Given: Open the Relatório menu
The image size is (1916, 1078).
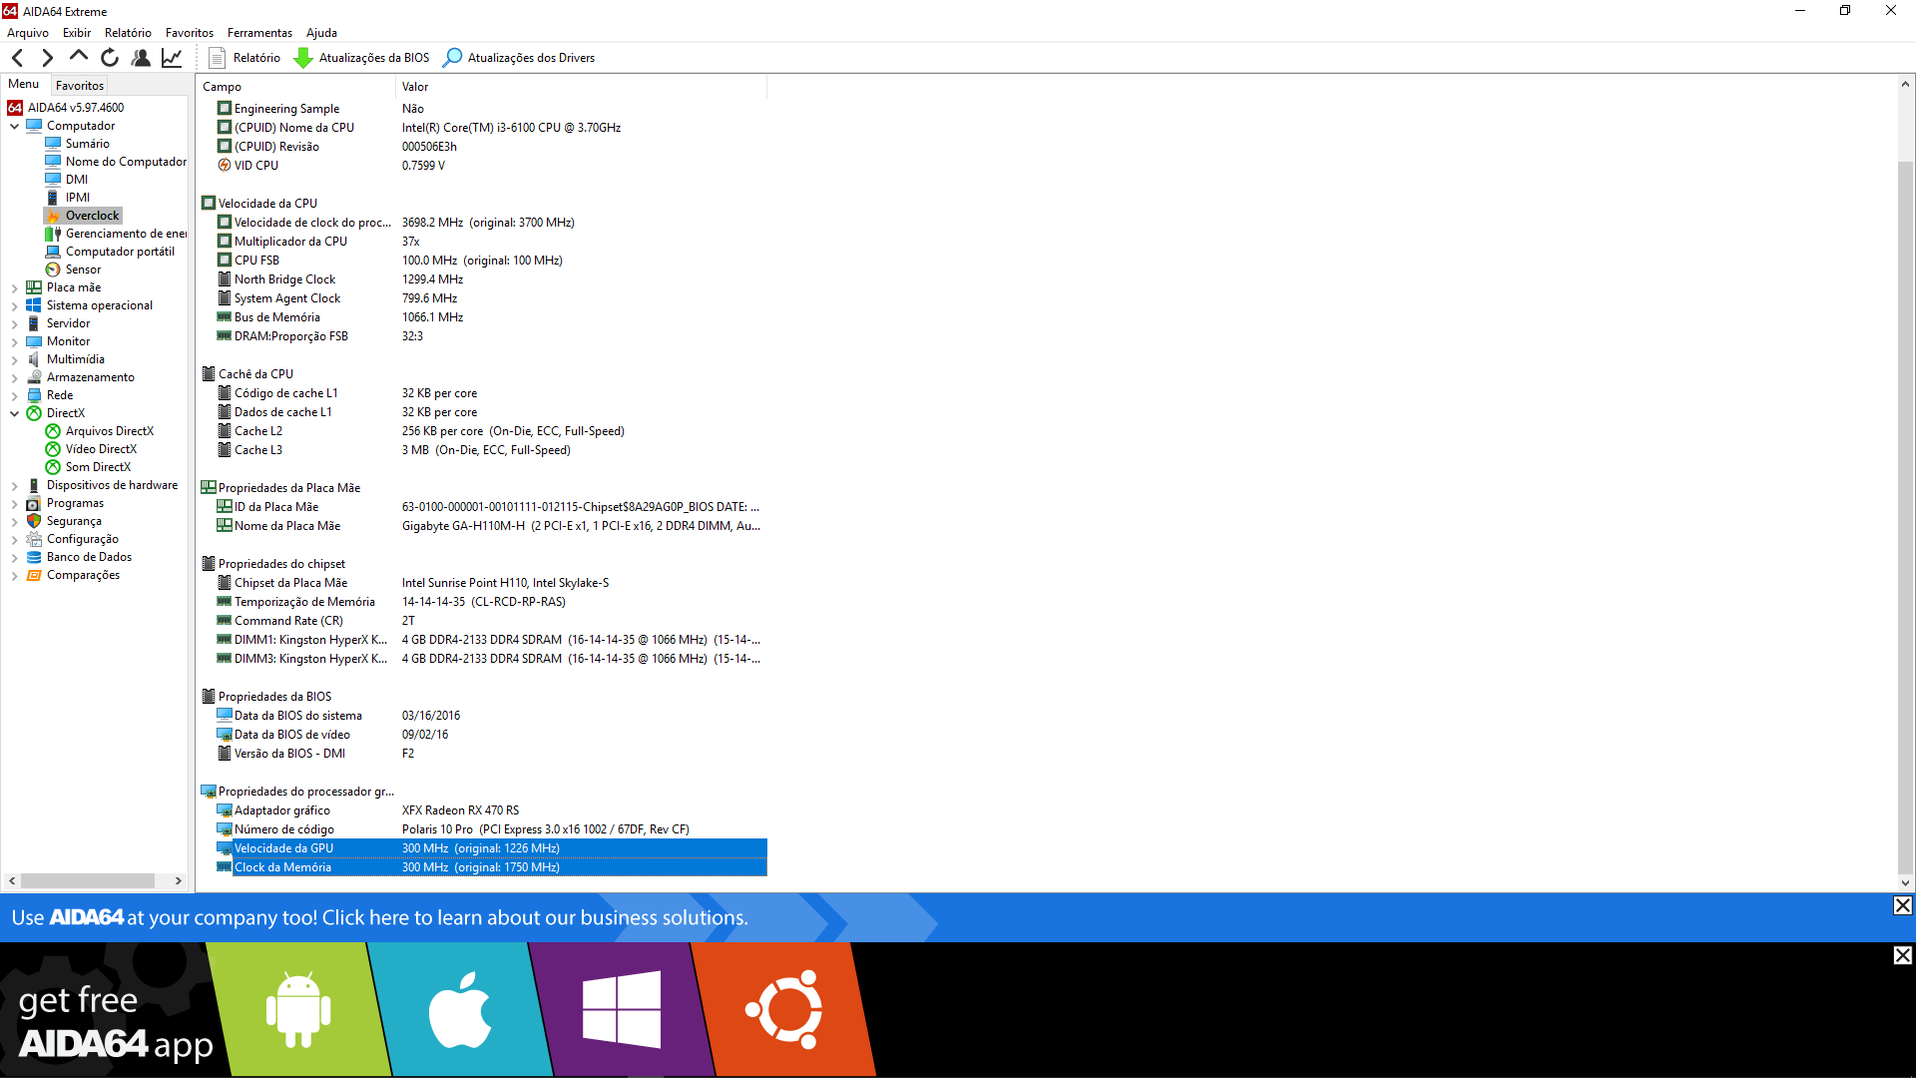Looking at the screenshot, I should coord(128,33).
